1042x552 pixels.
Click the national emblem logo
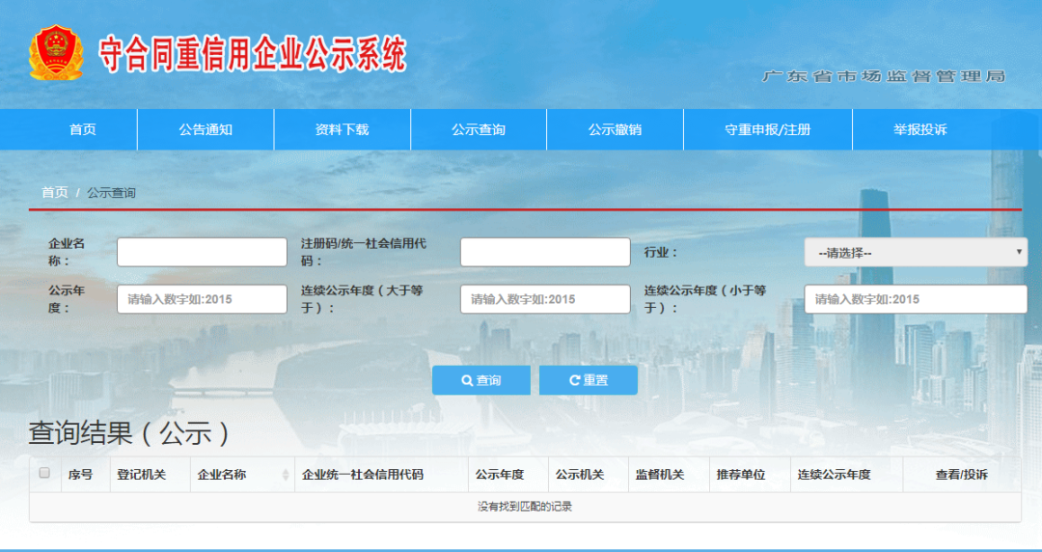pos(57,53)
